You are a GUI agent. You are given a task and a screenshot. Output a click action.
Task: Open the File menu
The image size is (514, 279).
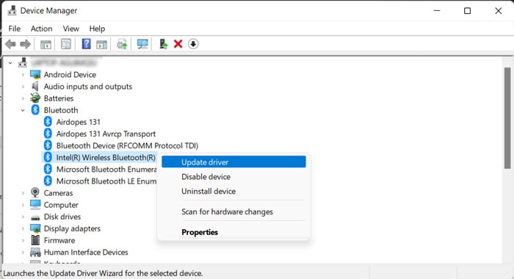pyautogui.click(x=15, y=29)
